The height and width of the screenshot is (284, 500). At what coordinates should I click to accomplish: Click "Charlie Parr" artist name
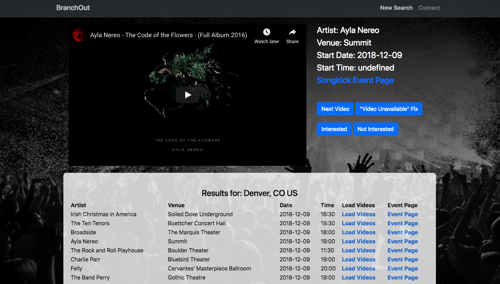pyautogui.click(x=86, y=259)
